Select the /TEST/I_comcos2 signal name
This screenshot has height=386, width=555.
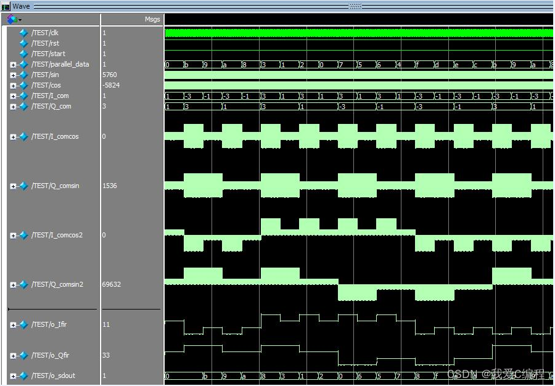click(57, 236)
